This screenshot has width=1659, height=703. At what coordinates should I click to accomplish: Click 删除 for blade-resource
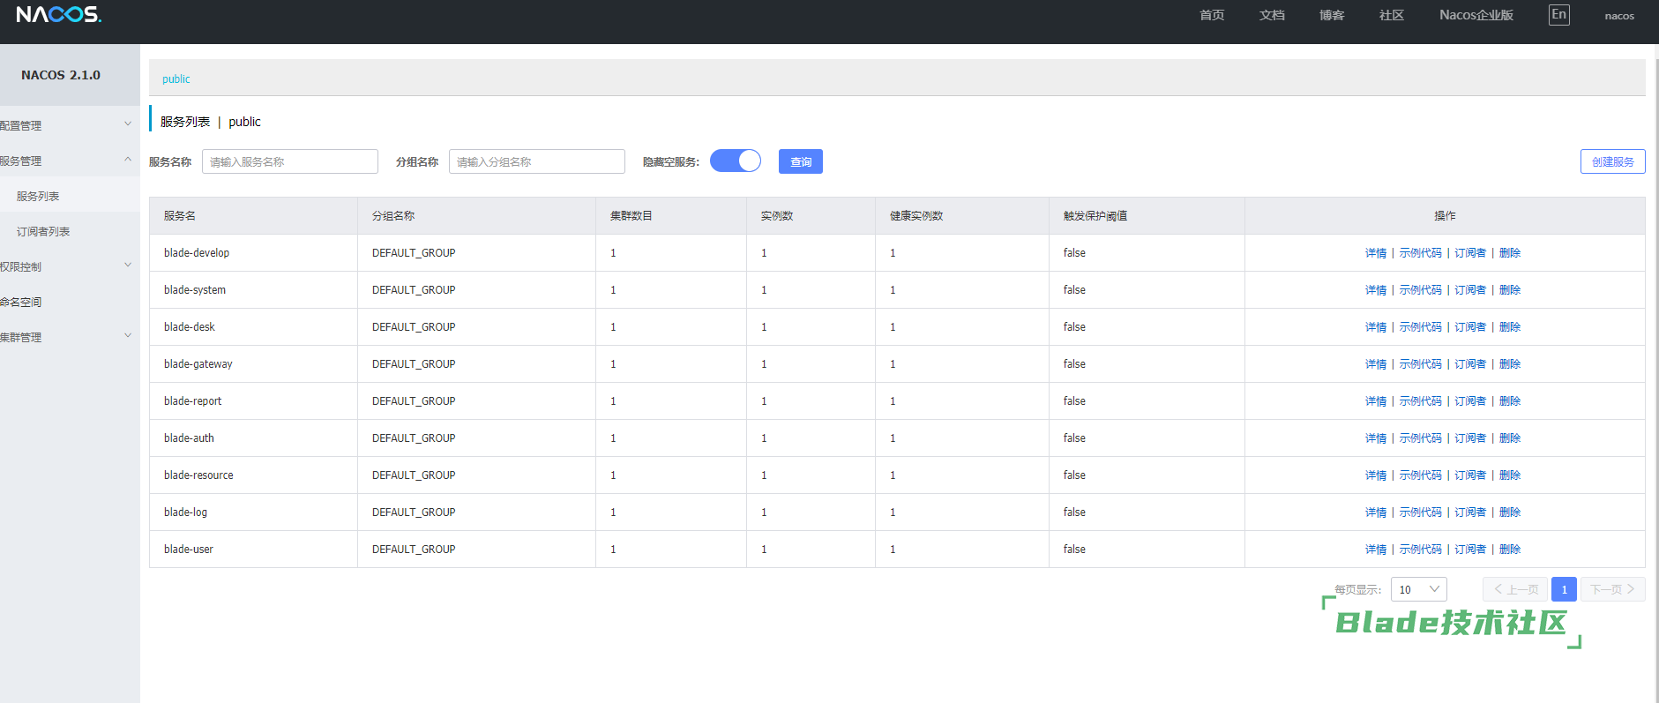click(1510, 475)
